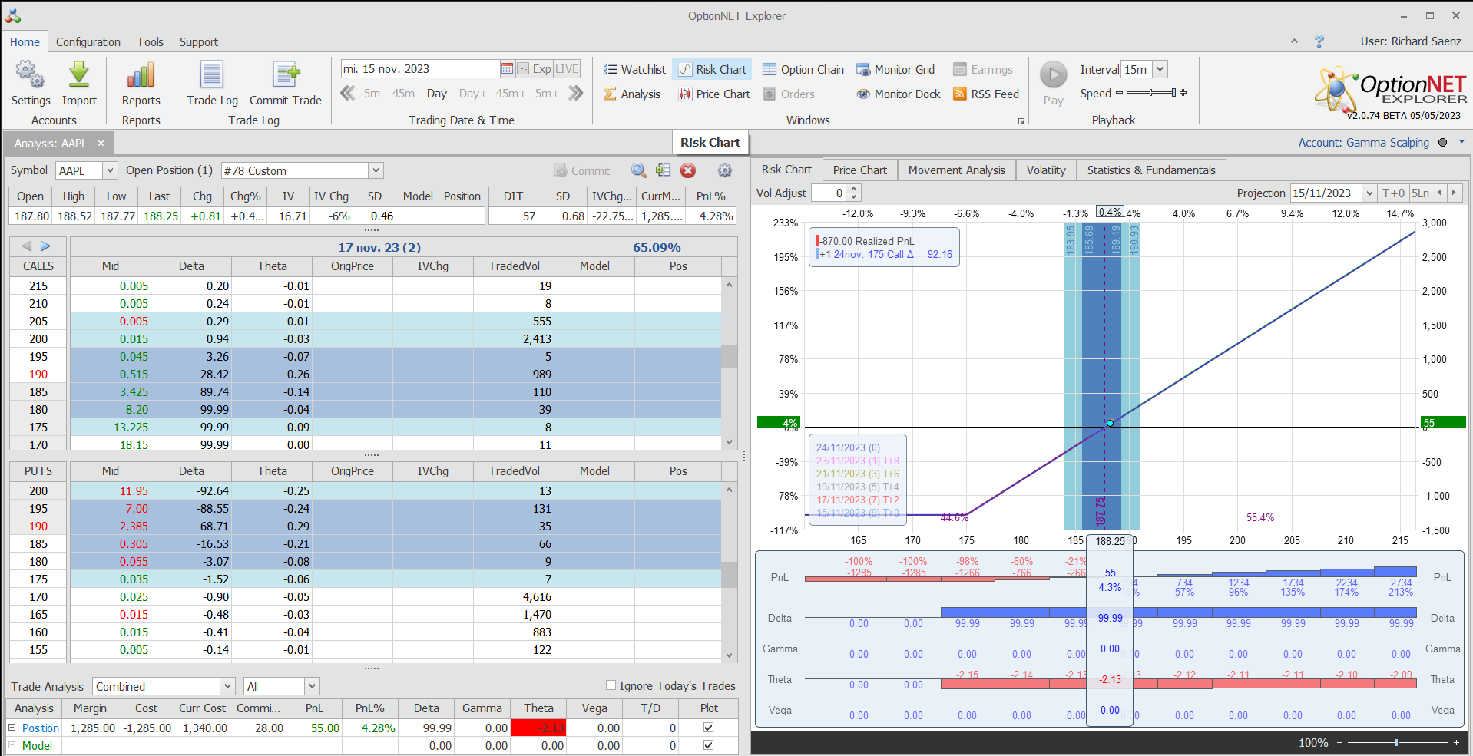This screenshot has height=756, width=1473.
Task: Open the Projection date dropdown
Action: [x=1369, y=193]
